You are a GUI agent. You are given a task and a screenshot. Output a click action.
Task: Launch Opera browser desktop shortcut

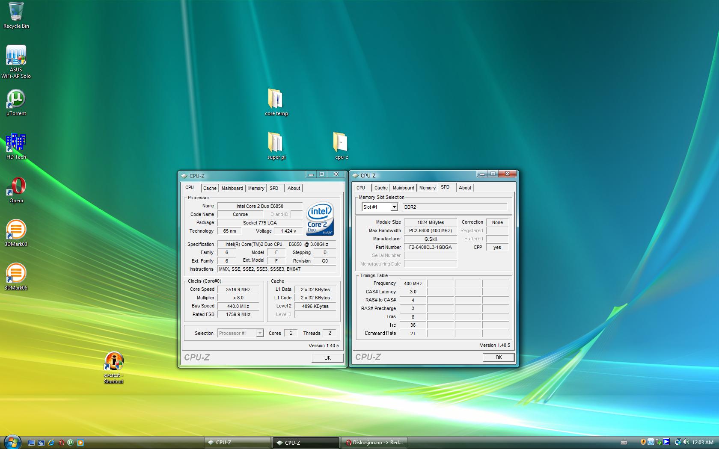(16, 190)
